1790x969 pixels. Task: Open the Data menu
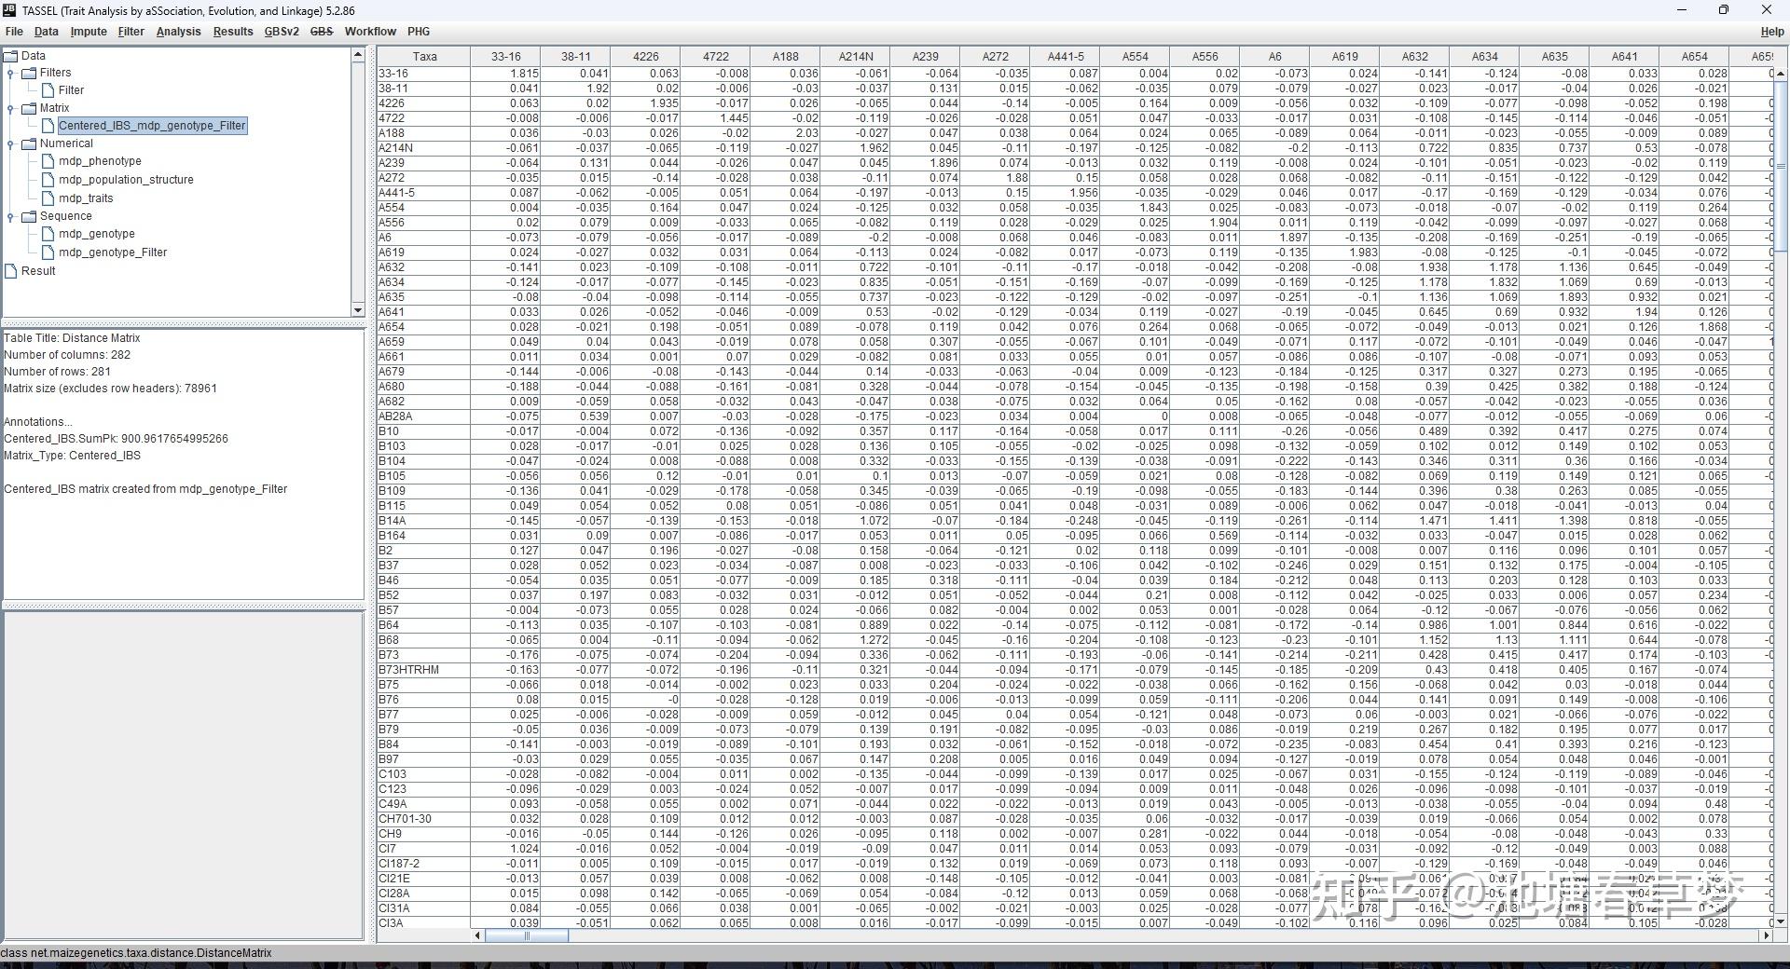pyautogui.click(x=47, y=31)
